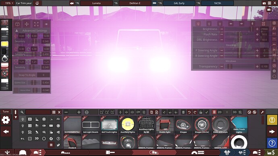The height and width of the screenshot is (156, 278).
Task: Open the Luneta car model tab
Action: click(96, 3)
